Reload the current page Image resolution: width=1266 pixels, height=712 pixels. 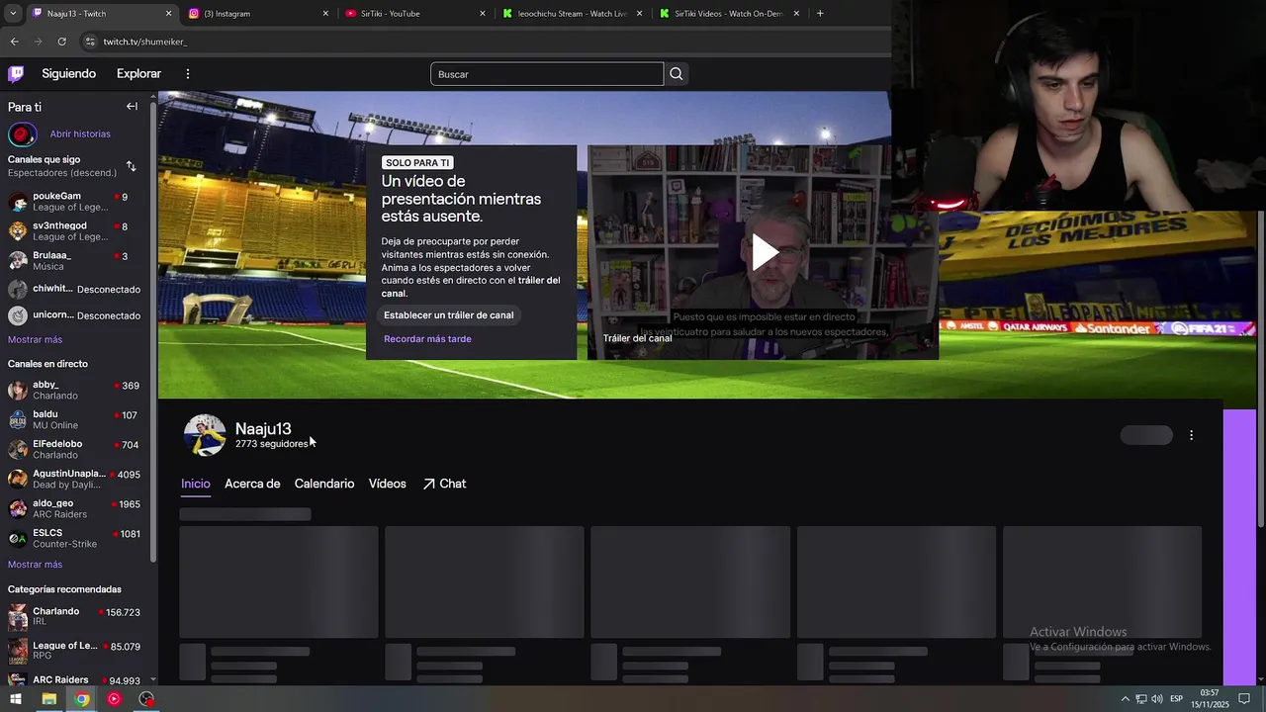[x=61, y=42]
